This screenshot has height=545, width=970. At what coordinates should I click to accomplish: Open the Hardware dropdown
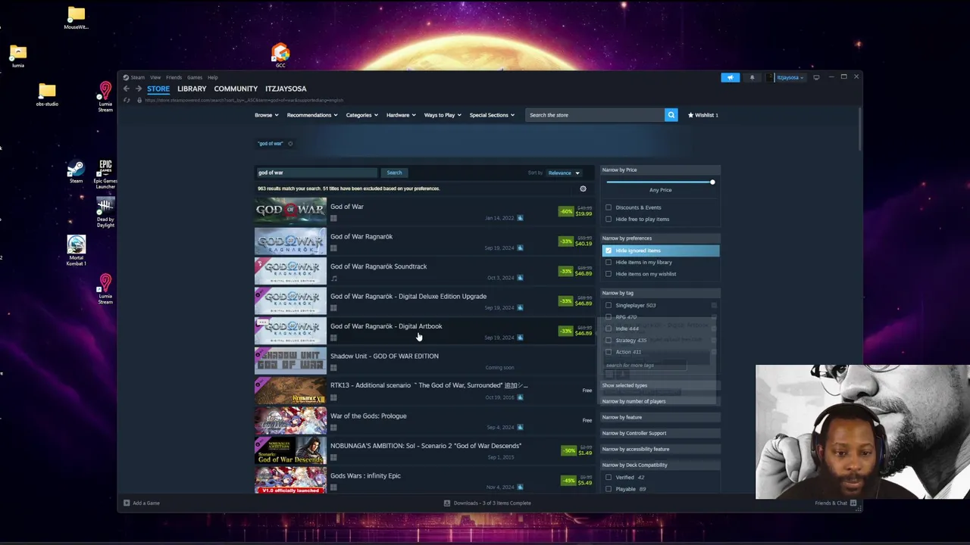coord(401,115)
